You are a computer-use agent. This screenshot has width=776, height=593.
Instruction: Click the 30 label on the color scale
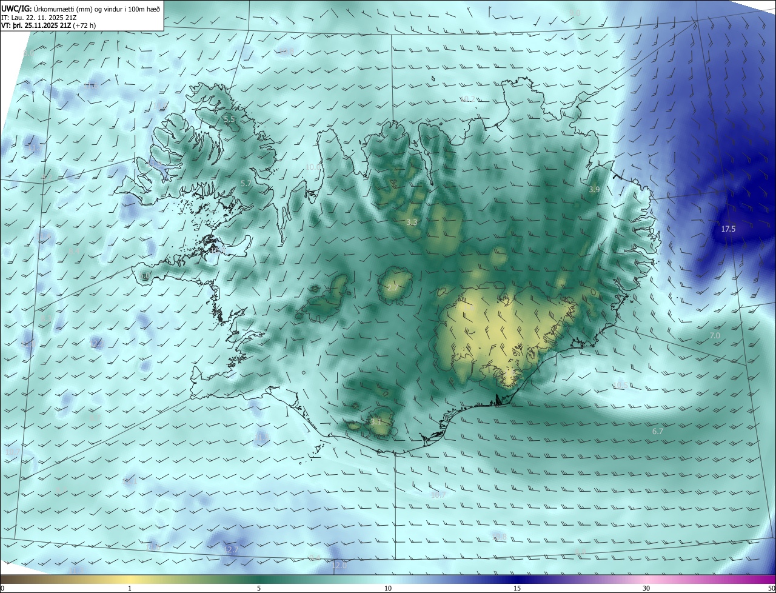pyautogui.click(x=646, y=588)
